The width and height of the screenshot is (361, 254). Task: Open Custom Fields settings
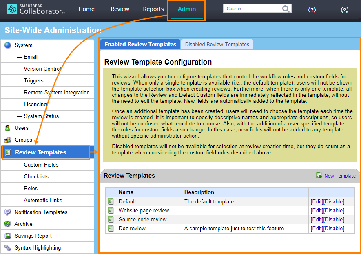pyautogui.click(x=41, y=165)
